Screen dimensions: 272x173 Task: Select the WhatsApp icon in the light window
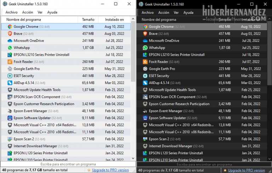(10, 48)
